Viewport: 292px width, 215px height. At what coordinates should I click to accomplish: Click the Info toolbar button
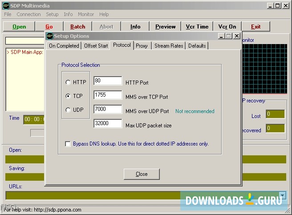135,27
